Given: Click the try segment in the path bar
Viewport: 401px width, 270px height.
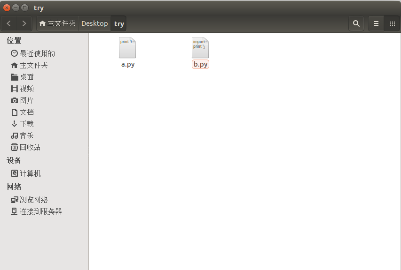Looking at the screenshot, I should point(119,24).
